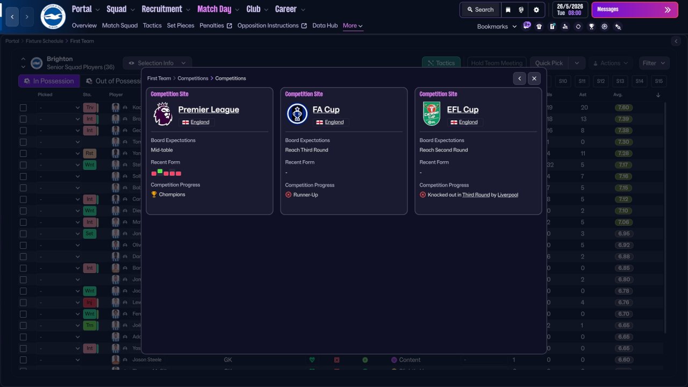Image resolution: width=688 pixels, height=387 pixels.
Task: Tick the checkbox in the Rst status row
Action: (x=23, y=153)
